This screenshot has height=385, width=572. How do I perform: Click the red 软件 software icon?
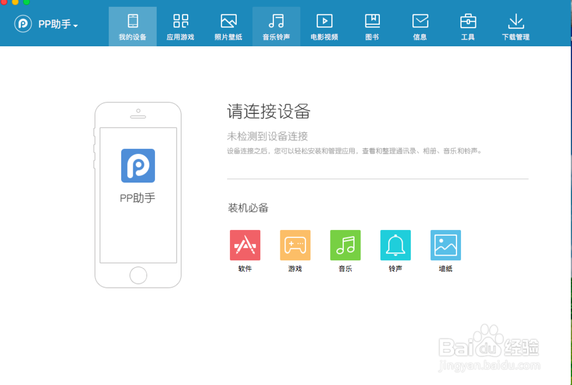point(245,245)
